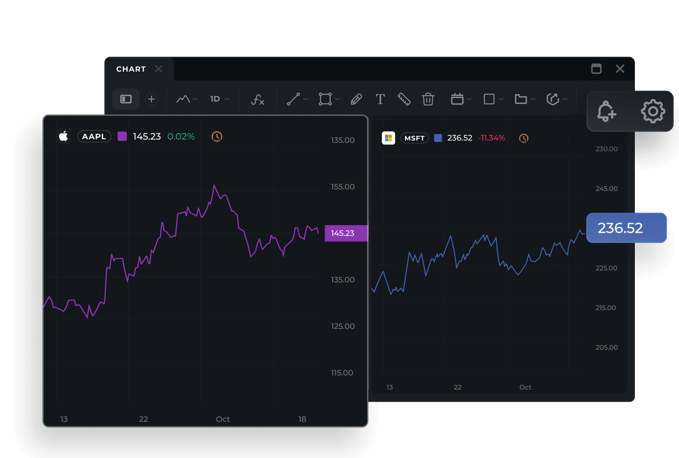Click the clock icon beside MSFT
The width and height of the screenshot is (679, 458).
point(524,138)
